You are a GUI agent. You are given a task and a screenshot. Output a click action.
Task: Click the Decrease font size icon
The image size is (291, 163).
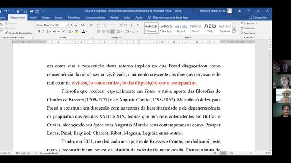coord(76,25)
